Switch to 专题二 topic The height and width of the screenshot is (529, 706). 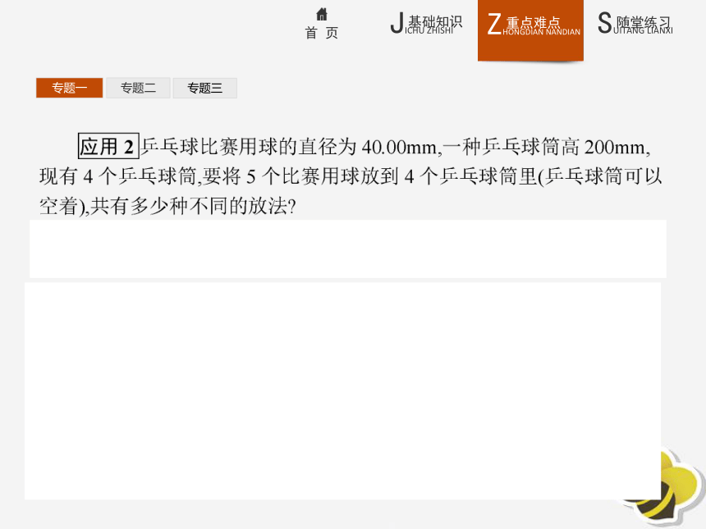138,88
